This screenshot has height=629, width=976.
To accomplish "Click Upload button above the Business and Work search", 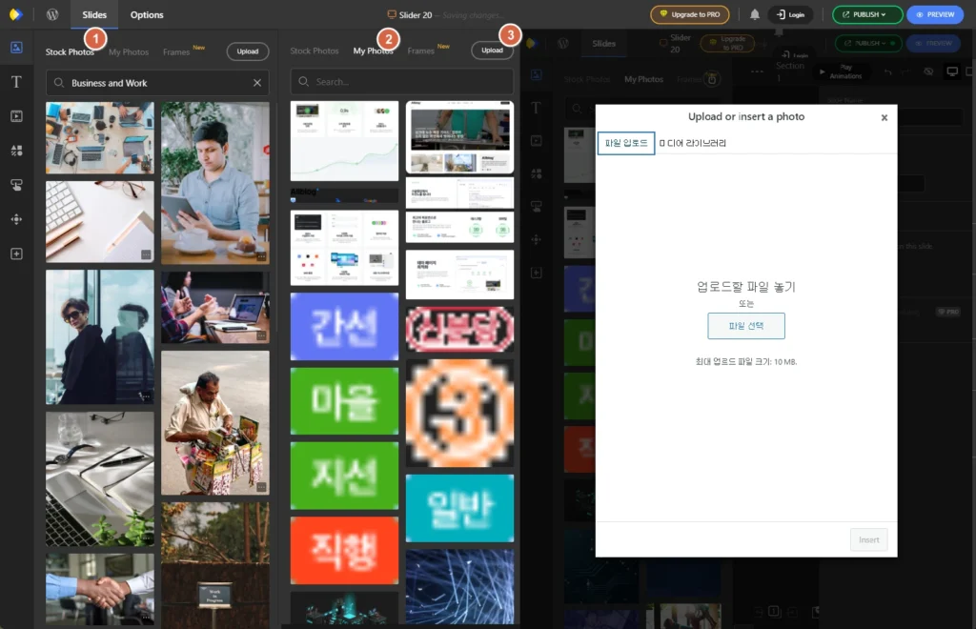I will [247, 51].
